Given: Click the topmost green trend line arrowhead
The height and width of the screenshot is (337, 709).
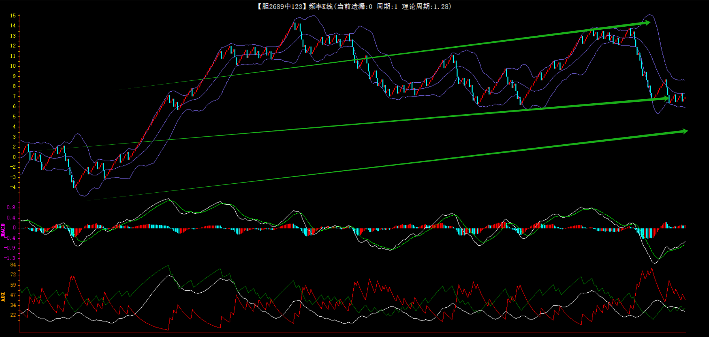Looking at the screenshot, I should [x=647, y=23].
